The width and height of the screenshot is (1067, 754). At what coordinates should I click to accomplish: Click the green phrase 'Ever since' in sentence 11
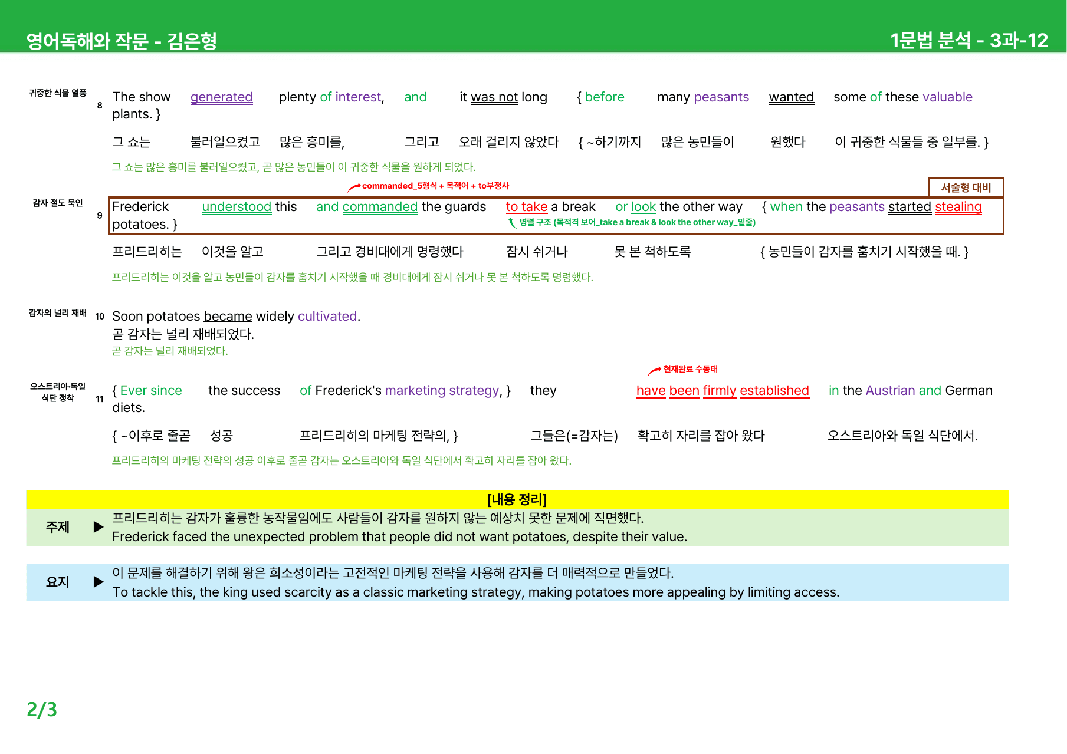pos(151,390)
